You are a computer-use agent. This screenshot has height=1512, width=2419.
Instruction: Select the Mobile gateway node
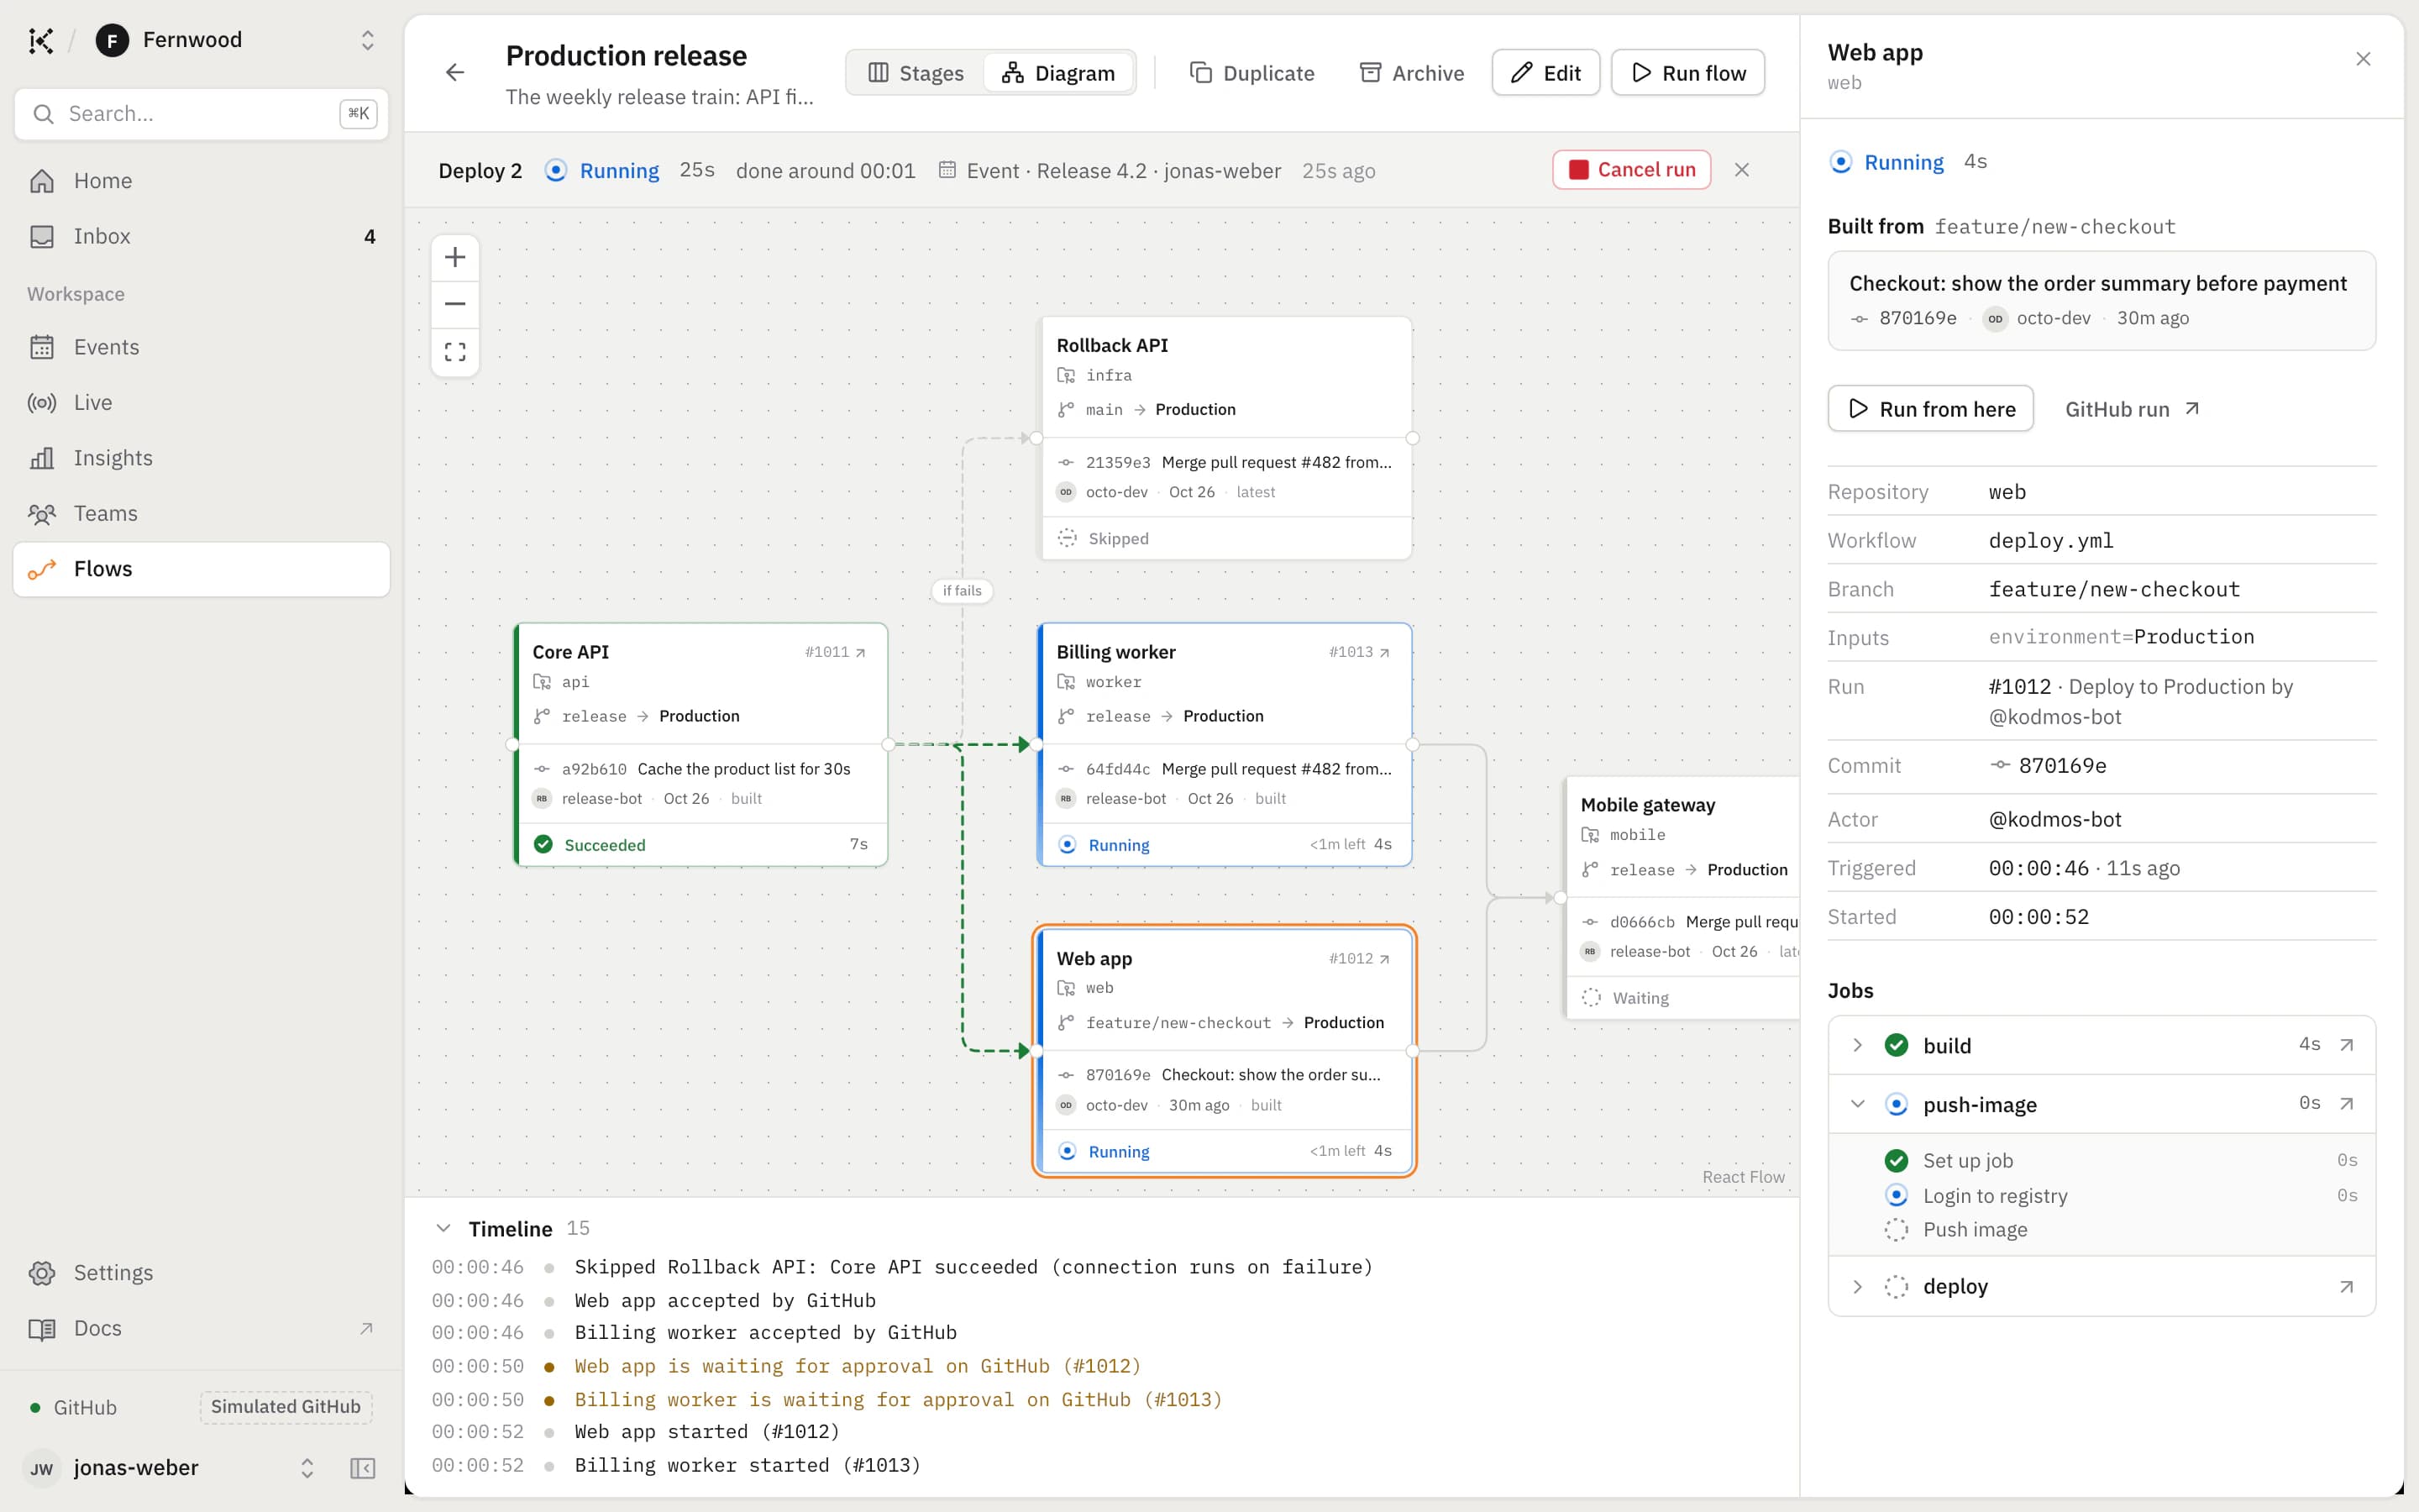point(1682,898)
